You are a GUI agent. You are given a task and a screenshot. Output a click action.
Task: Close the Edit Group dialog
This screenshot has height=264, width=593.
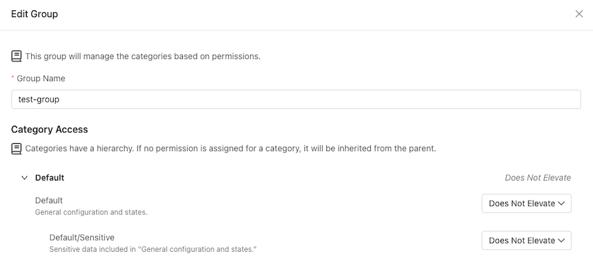579,14
